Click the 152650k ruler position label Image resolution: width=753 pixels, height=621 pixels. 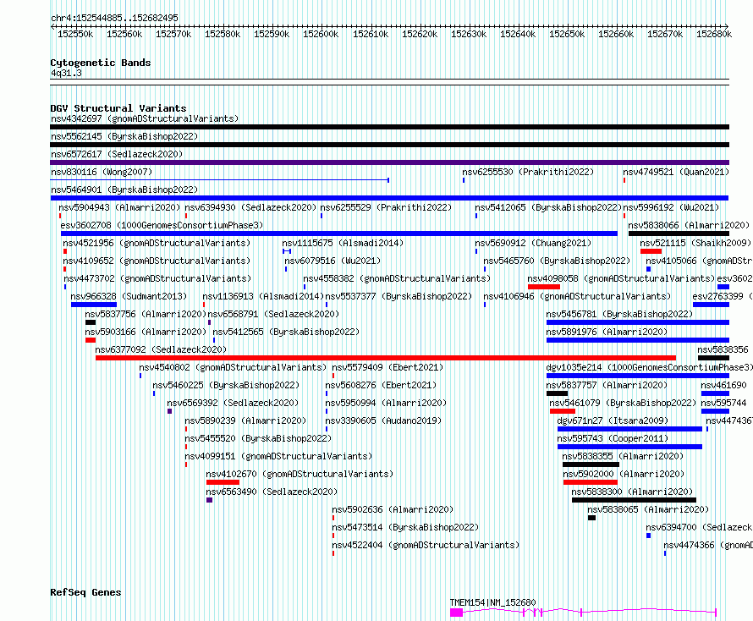coord(567,34)
